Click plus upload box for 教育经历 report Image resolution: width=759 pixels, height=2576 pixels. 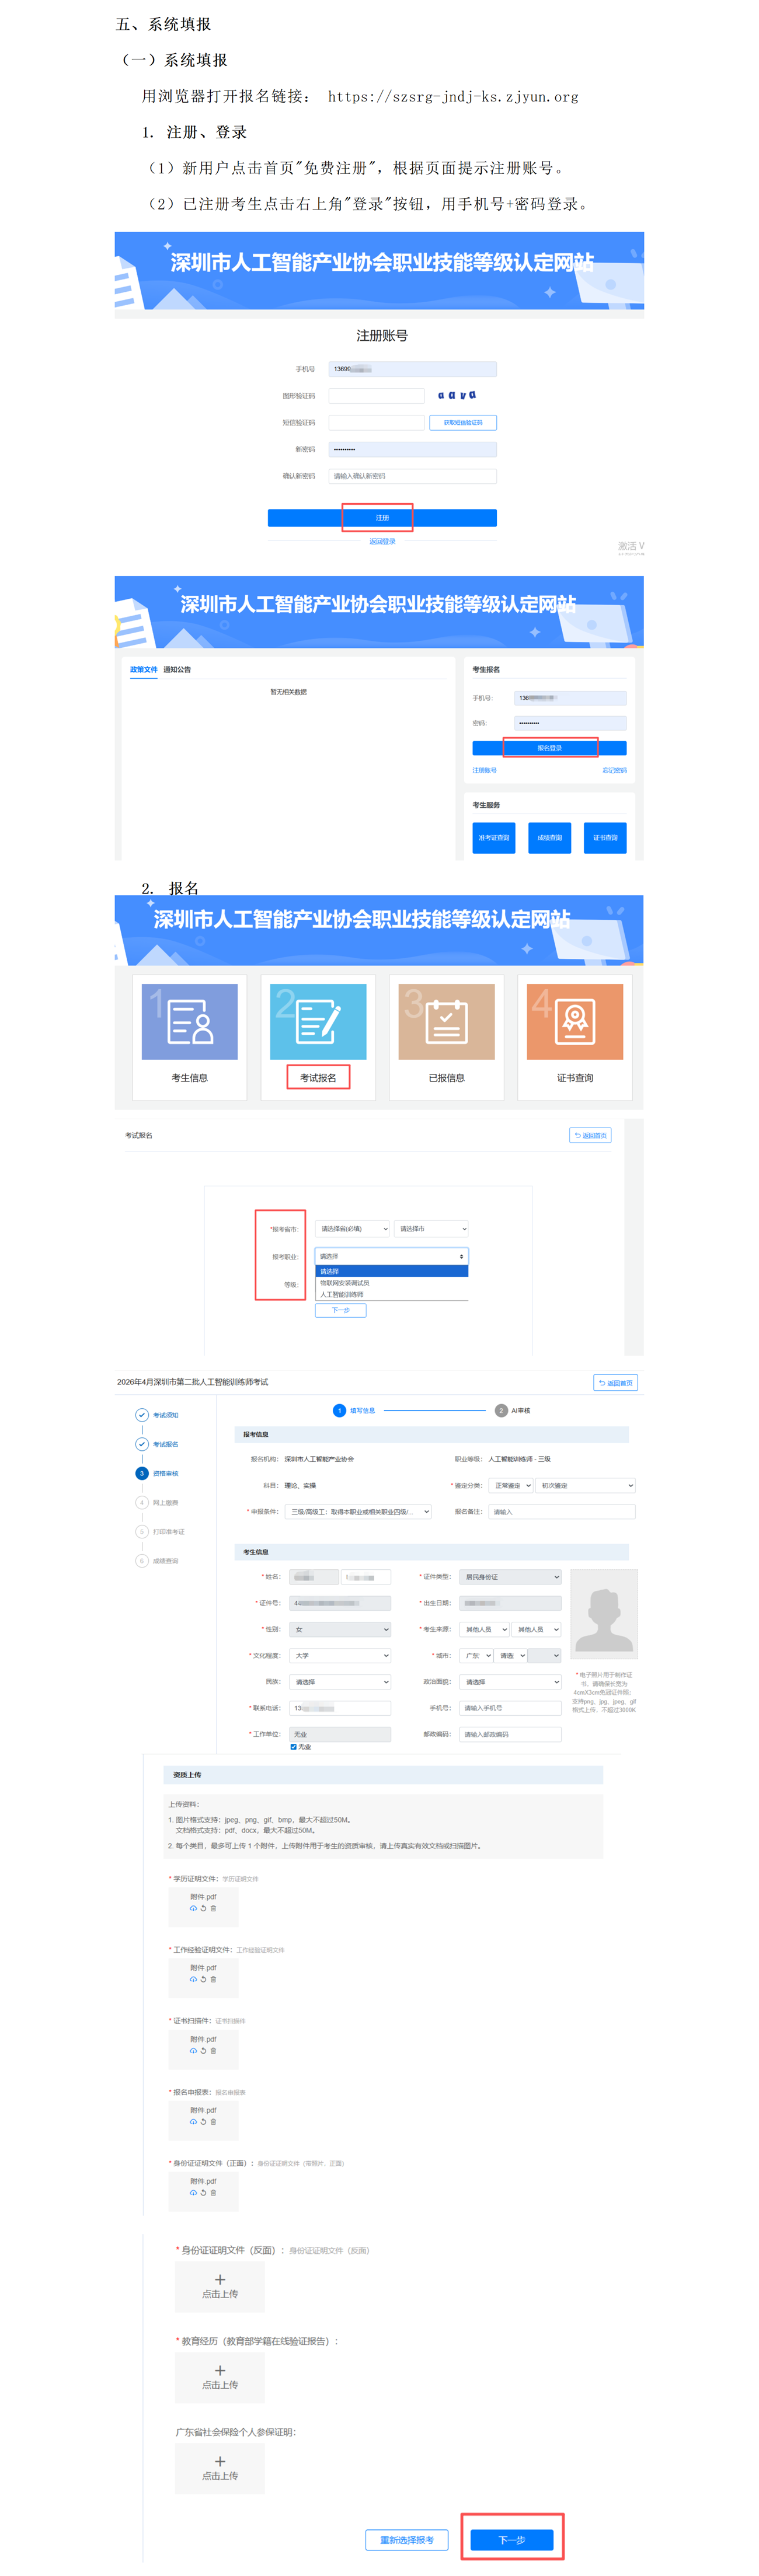tap(220, 2377)
